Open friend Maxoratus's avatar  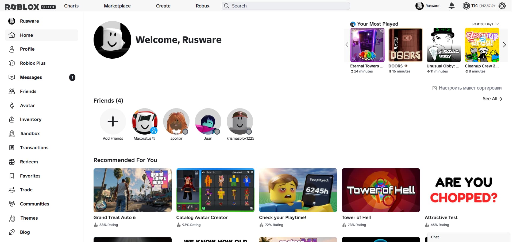[x=145, y=121]
